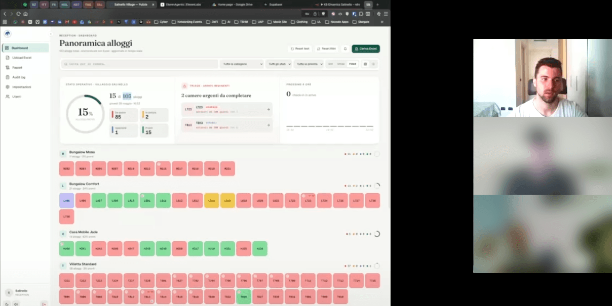This screenshot has height=306, width=612.
Task: Select the purple tile in Bungalow Comfort
Action: (66, 200)
